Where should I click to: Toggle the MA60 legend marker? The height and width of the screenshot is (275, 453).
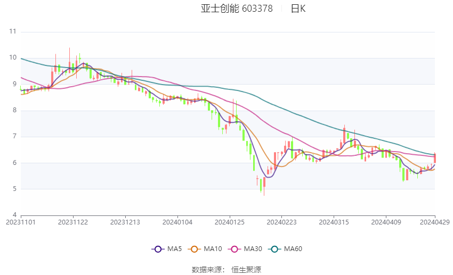tap(274, 249)
